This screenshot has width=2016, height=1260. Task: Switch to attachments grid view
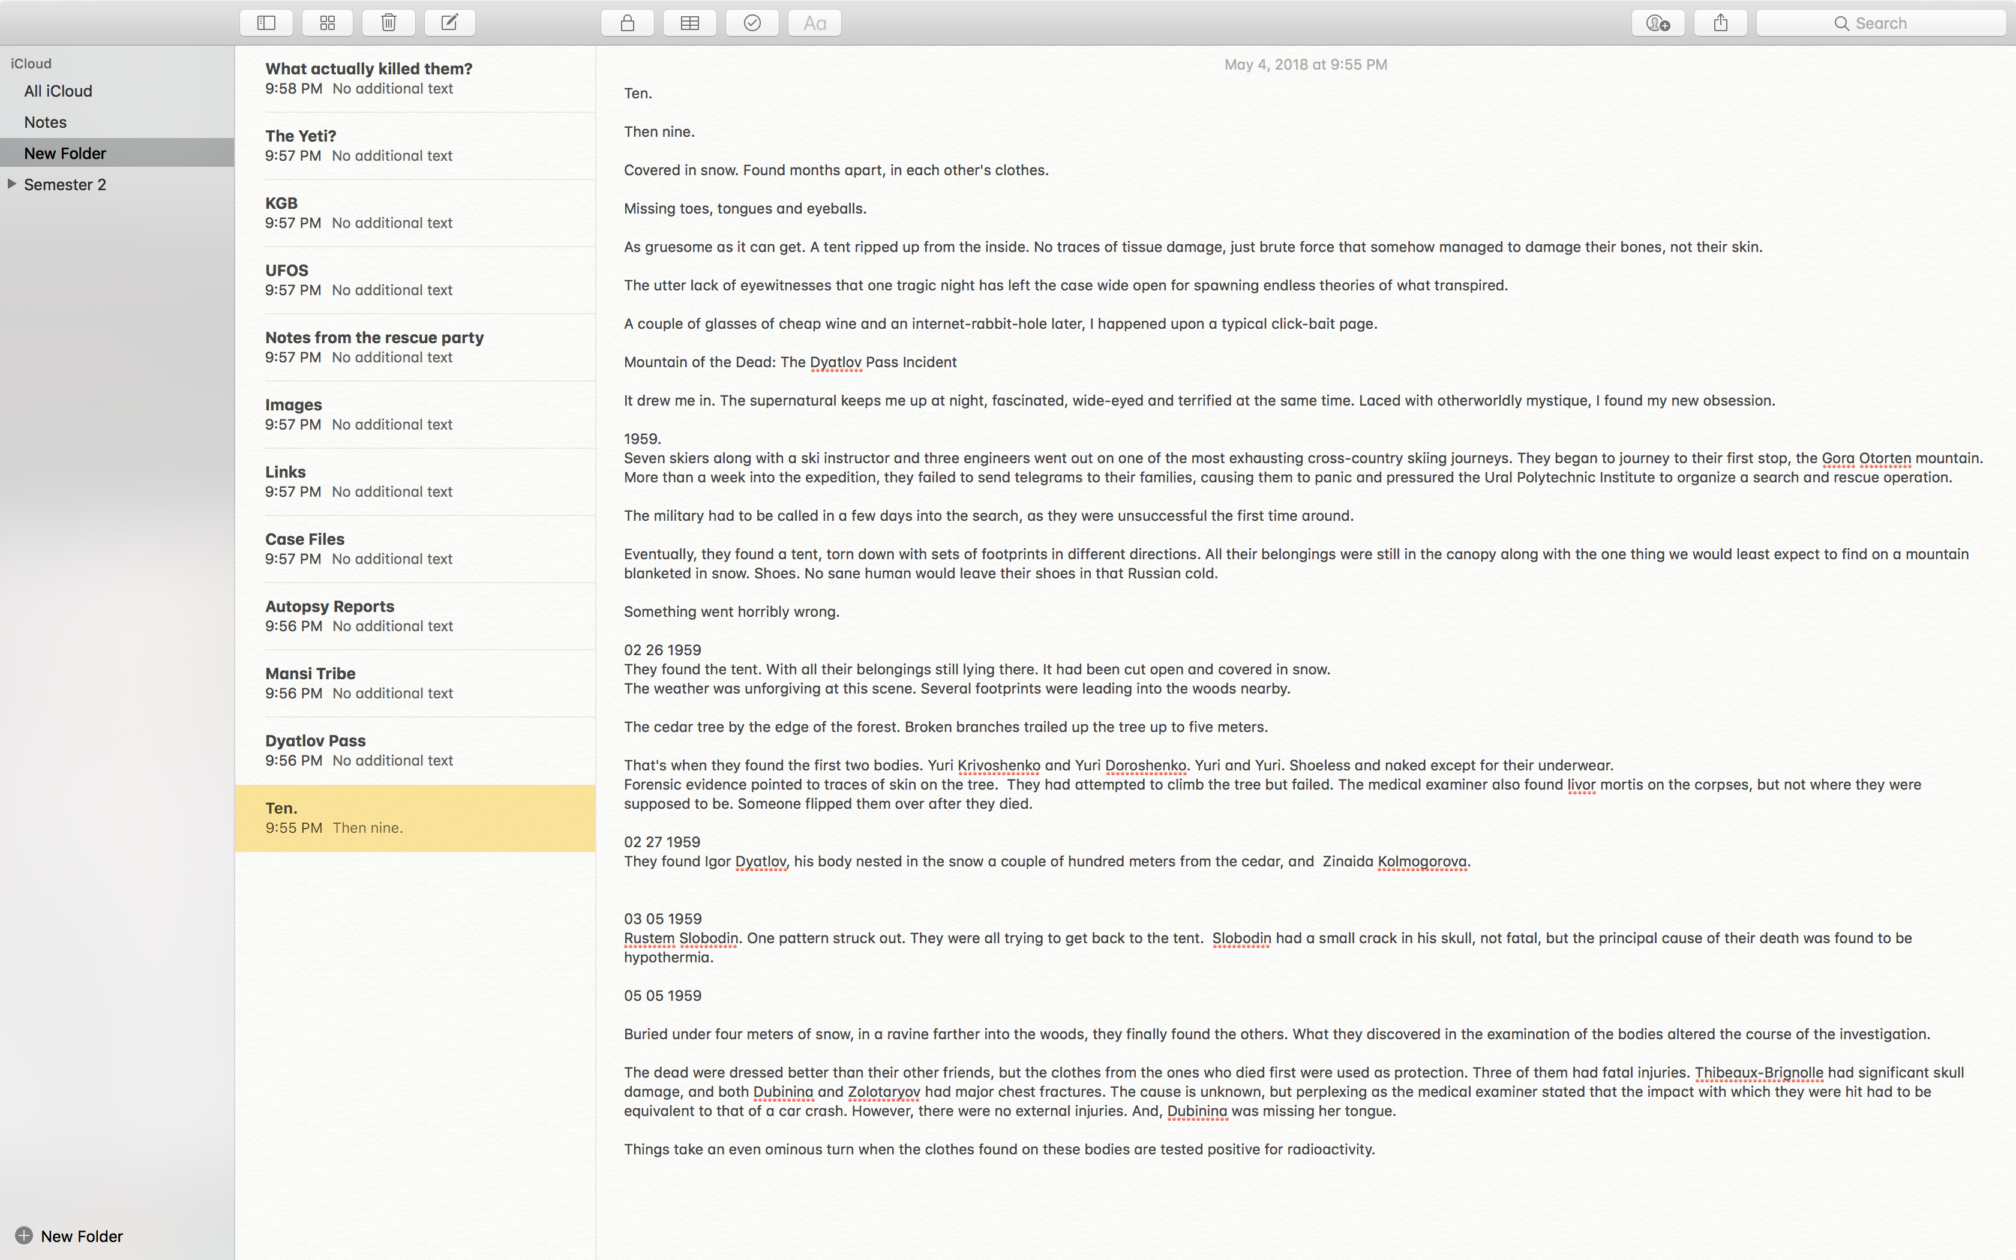[328, 23]
